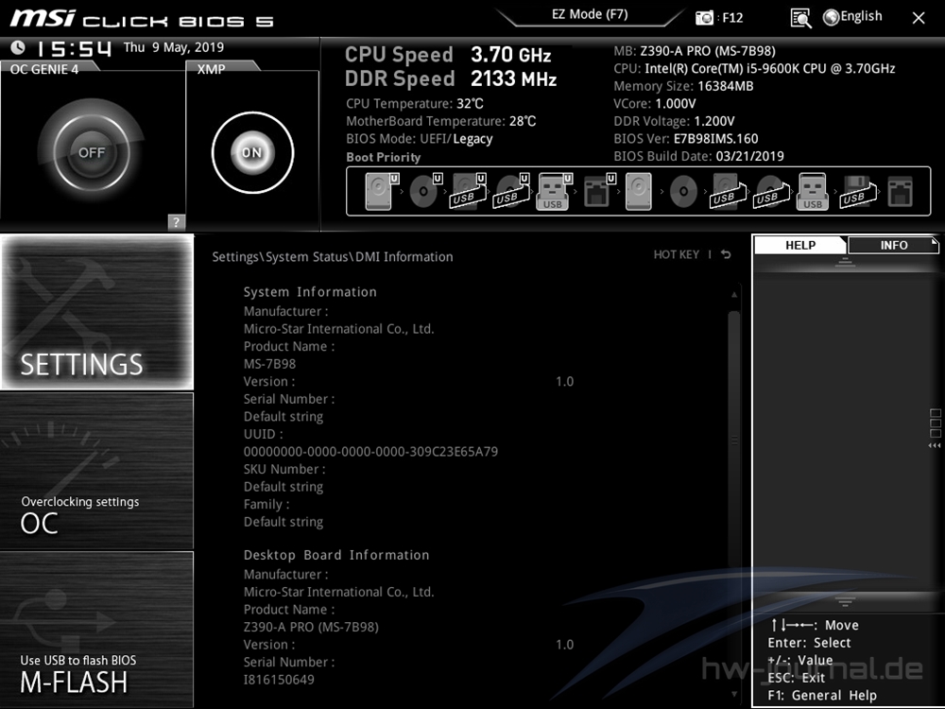The height and width of the screenshot is (709, 945).
Task: Open the M-FLASH section
Action: pos(97,630)
